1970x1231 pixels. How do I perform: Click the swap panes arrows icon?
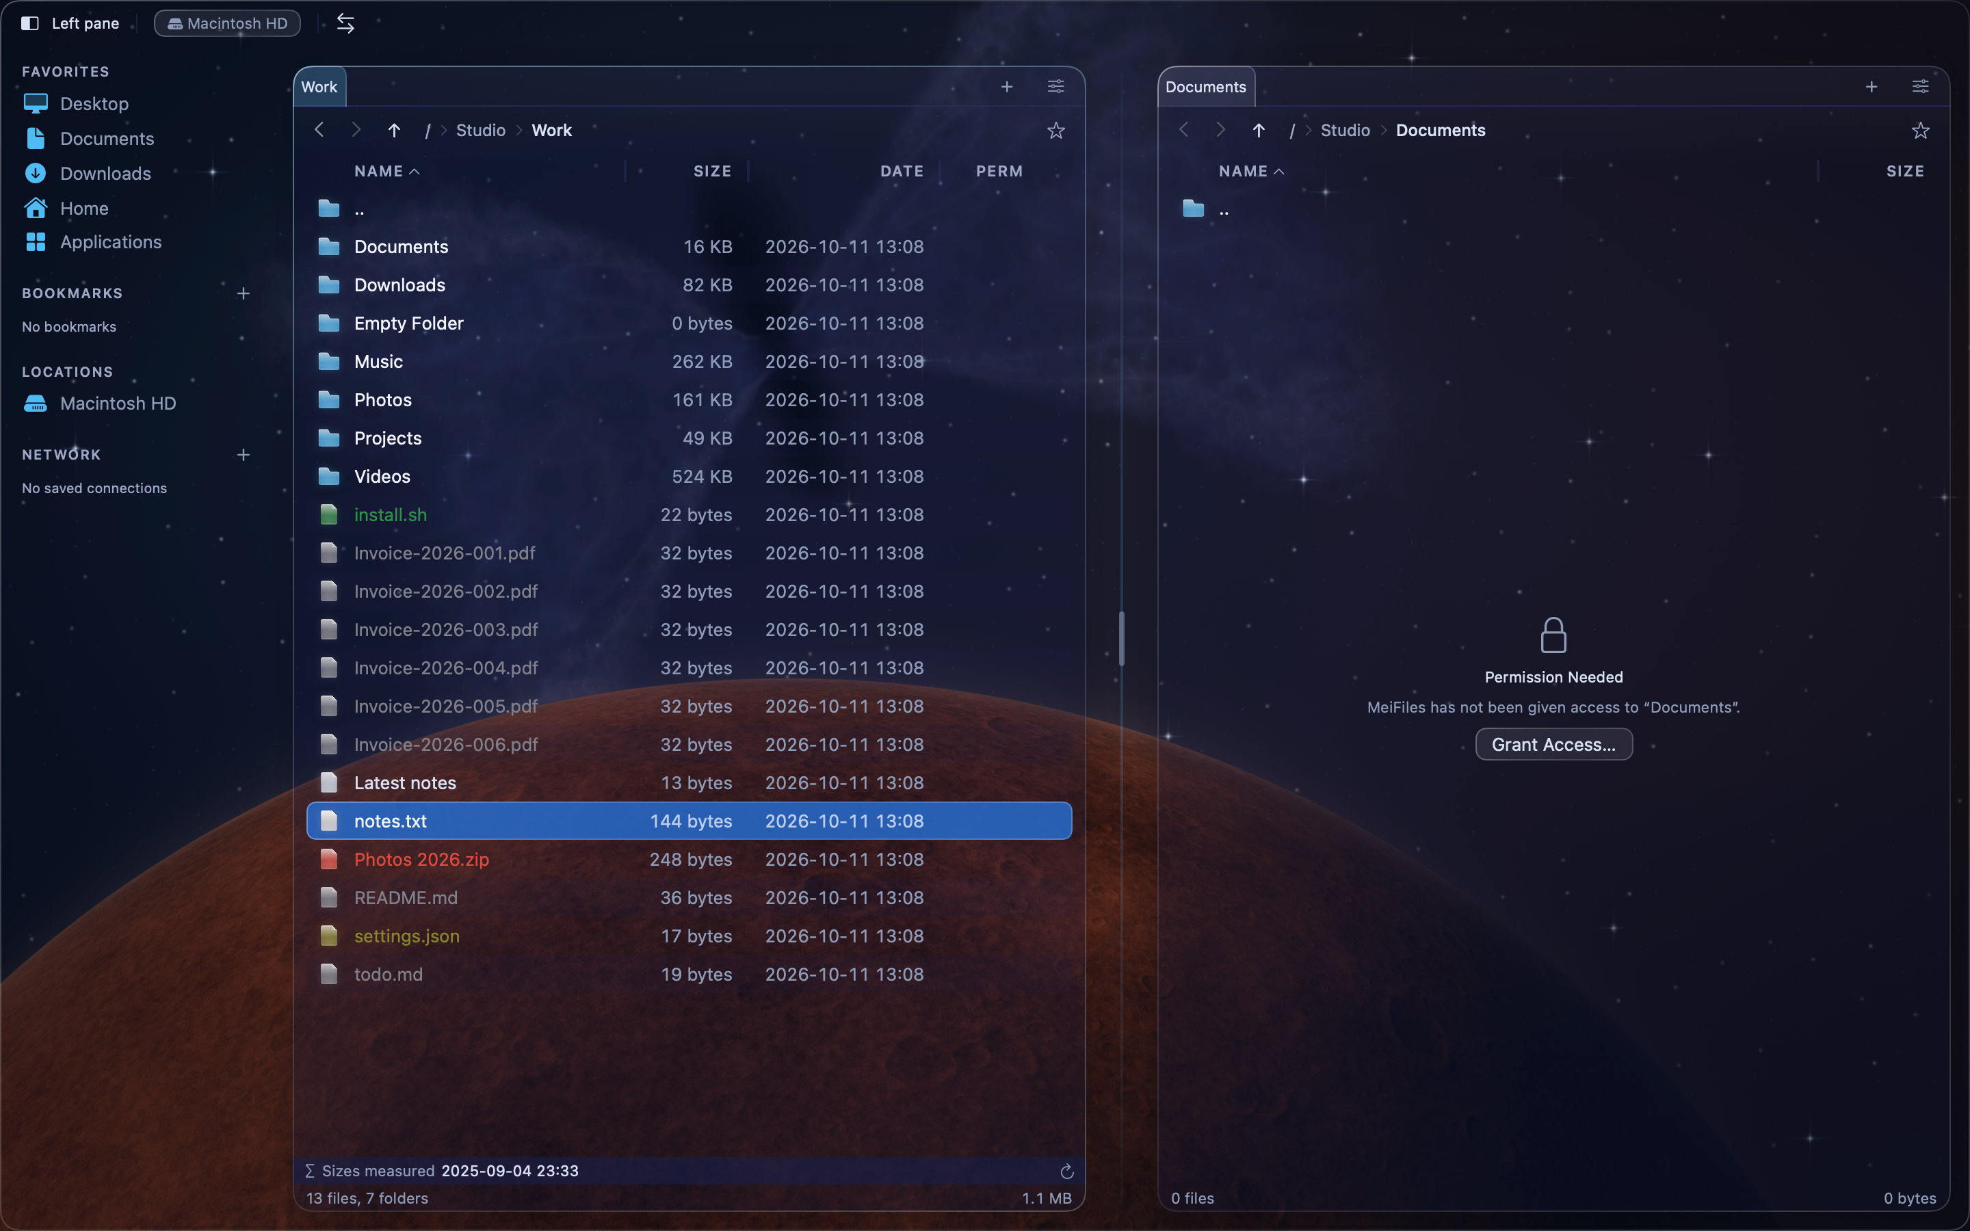345,23
